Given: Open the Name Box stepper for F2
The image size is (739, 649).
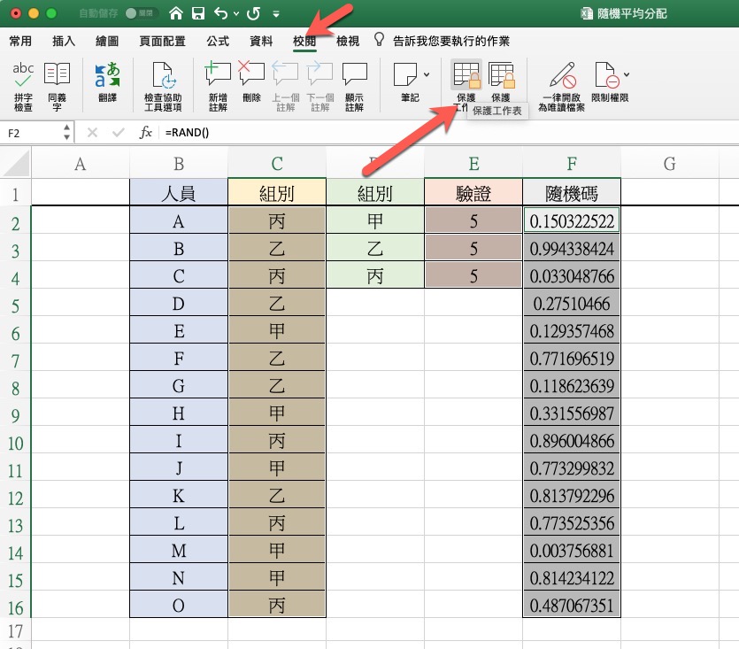Looking at the screenshot, I should [67, 132].
